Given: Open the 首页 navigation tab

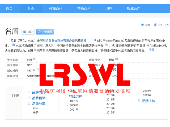Looking at the screenshot, I should pyautogui.click(x=9, y=8).
